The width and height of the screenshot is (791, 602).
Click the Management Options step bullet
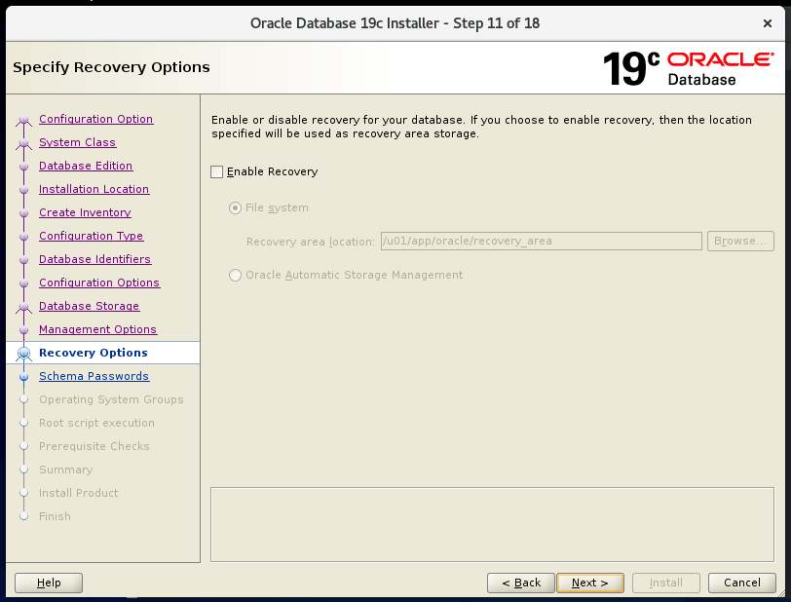point(23,330)
